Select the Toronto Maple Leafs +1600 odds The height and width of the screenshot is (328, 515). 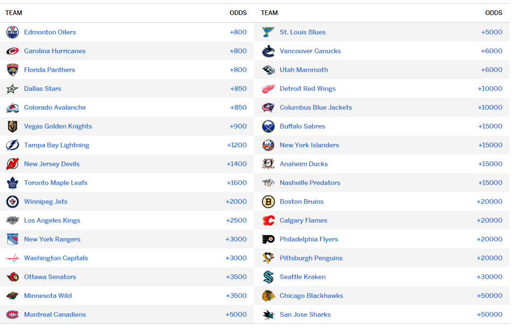point(237,183)
